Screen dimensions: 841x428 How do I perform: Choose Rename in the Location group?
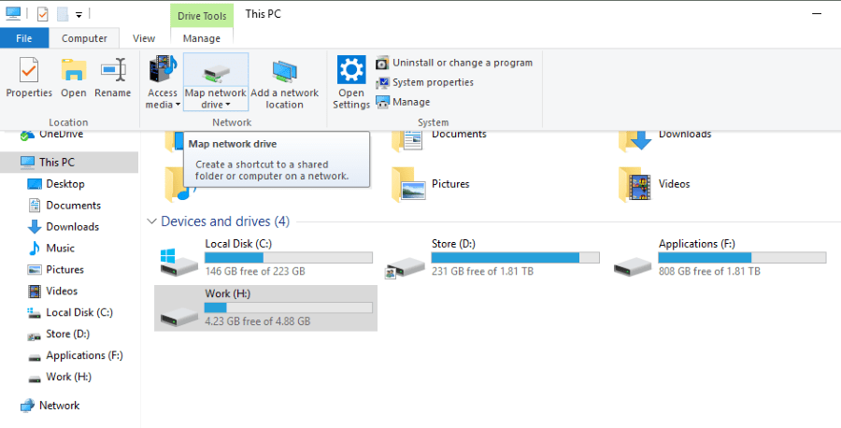tap(113, 78)
